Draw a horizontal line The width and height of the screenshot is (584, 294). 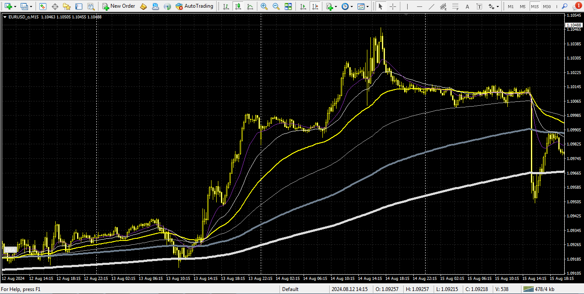tap(419, 6)
